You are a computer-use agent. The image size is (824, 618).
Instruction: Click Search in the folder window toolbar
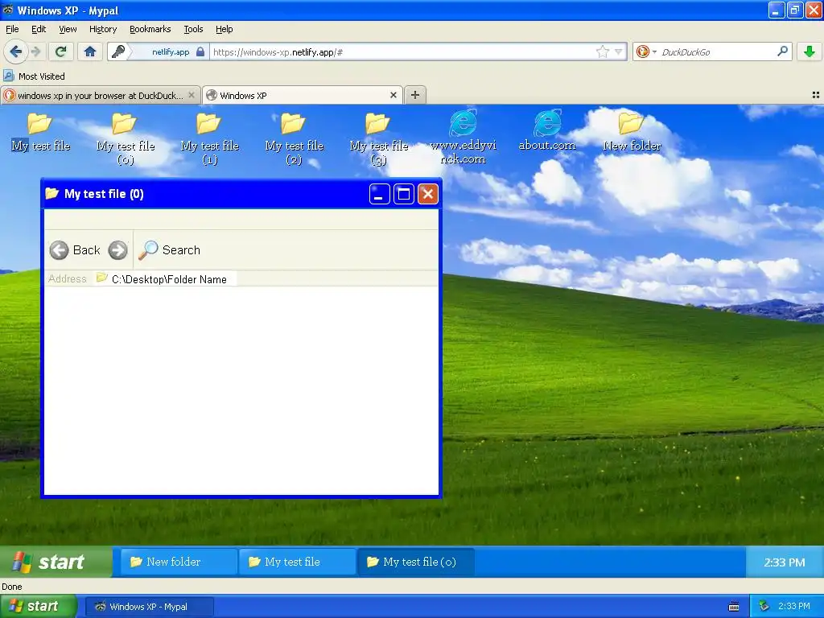[x=169, y=250]
